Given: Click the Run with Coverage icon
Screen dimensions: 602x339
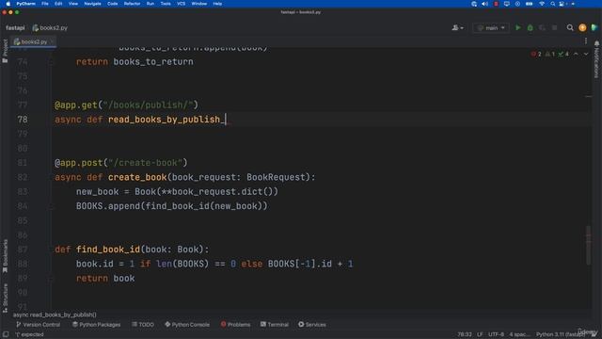Looking at the screenshot, I should point(542,27).
